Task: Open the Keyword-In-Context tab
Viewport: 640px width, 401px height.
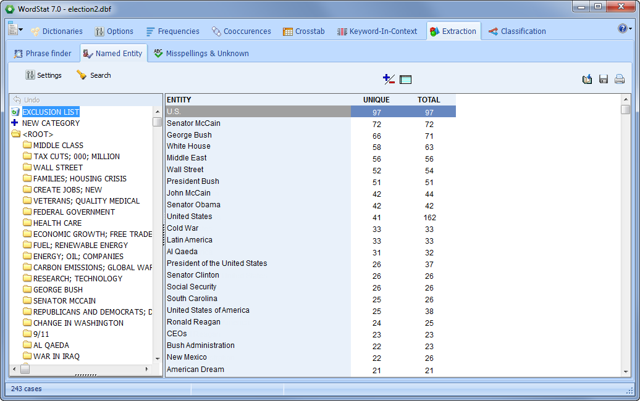Action: point(377,31)
